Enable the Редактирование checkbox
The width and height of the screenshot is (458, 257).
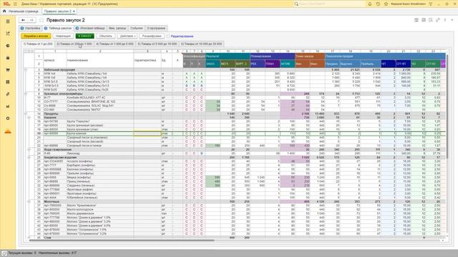click(168, 36)
